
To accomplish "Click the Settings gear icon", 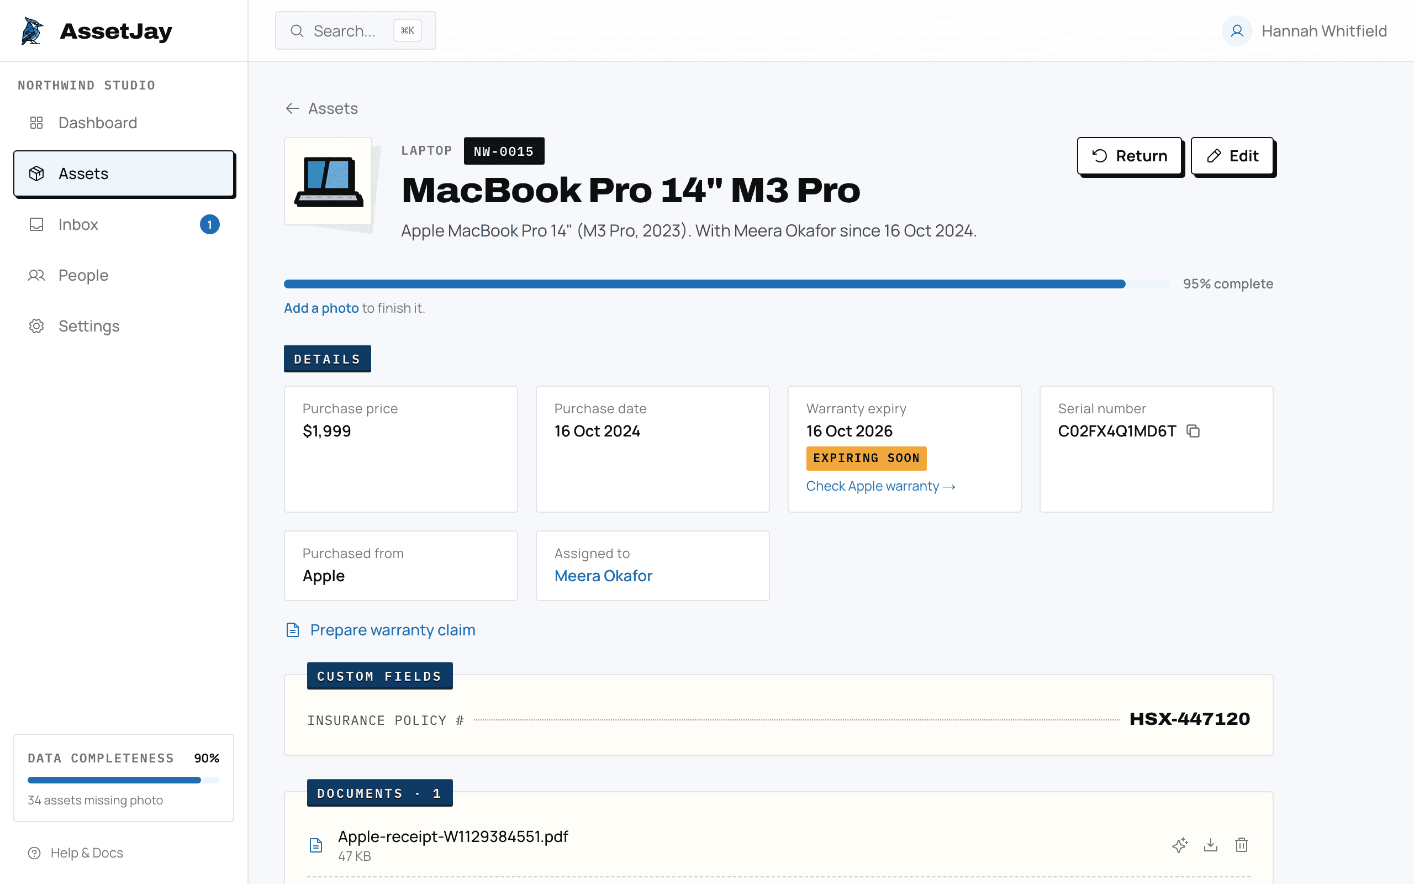I will (x=36, y=326).
